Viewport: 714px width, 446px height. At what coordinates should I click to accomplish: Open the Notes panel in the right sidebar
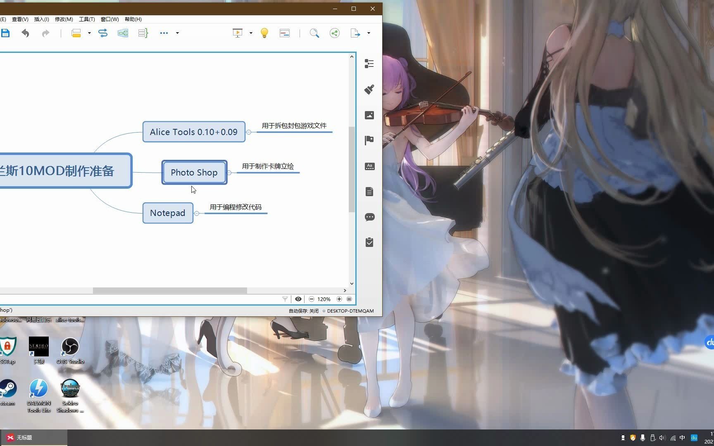(x=369, y=192)
